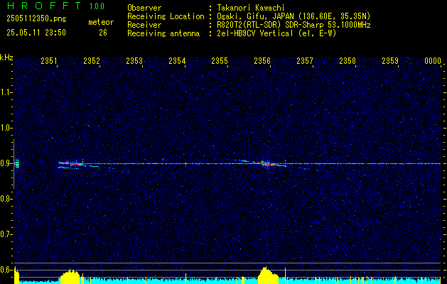Viewport: 447px width, 284px height.
Task: Click frequency label 1.1
Action: [6, 92]
